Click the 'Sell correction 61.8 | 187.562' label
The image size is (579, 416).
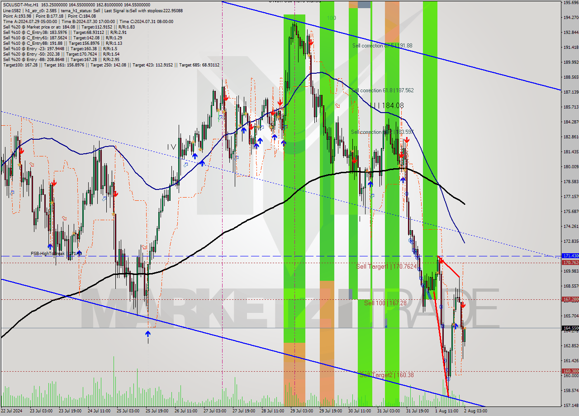click(383, 90)
